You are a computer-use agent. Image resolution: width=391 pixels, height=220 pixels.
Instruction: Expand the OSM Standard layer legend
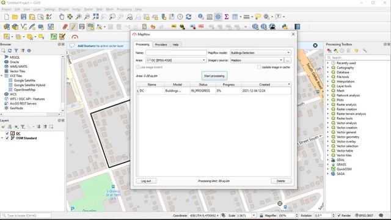(x=2, y=138)
